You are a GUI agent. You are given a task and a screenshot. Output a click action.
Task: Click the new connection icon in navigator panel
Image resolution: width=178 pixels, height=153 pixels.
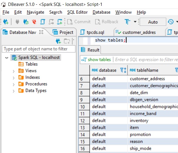coord(59,41)
